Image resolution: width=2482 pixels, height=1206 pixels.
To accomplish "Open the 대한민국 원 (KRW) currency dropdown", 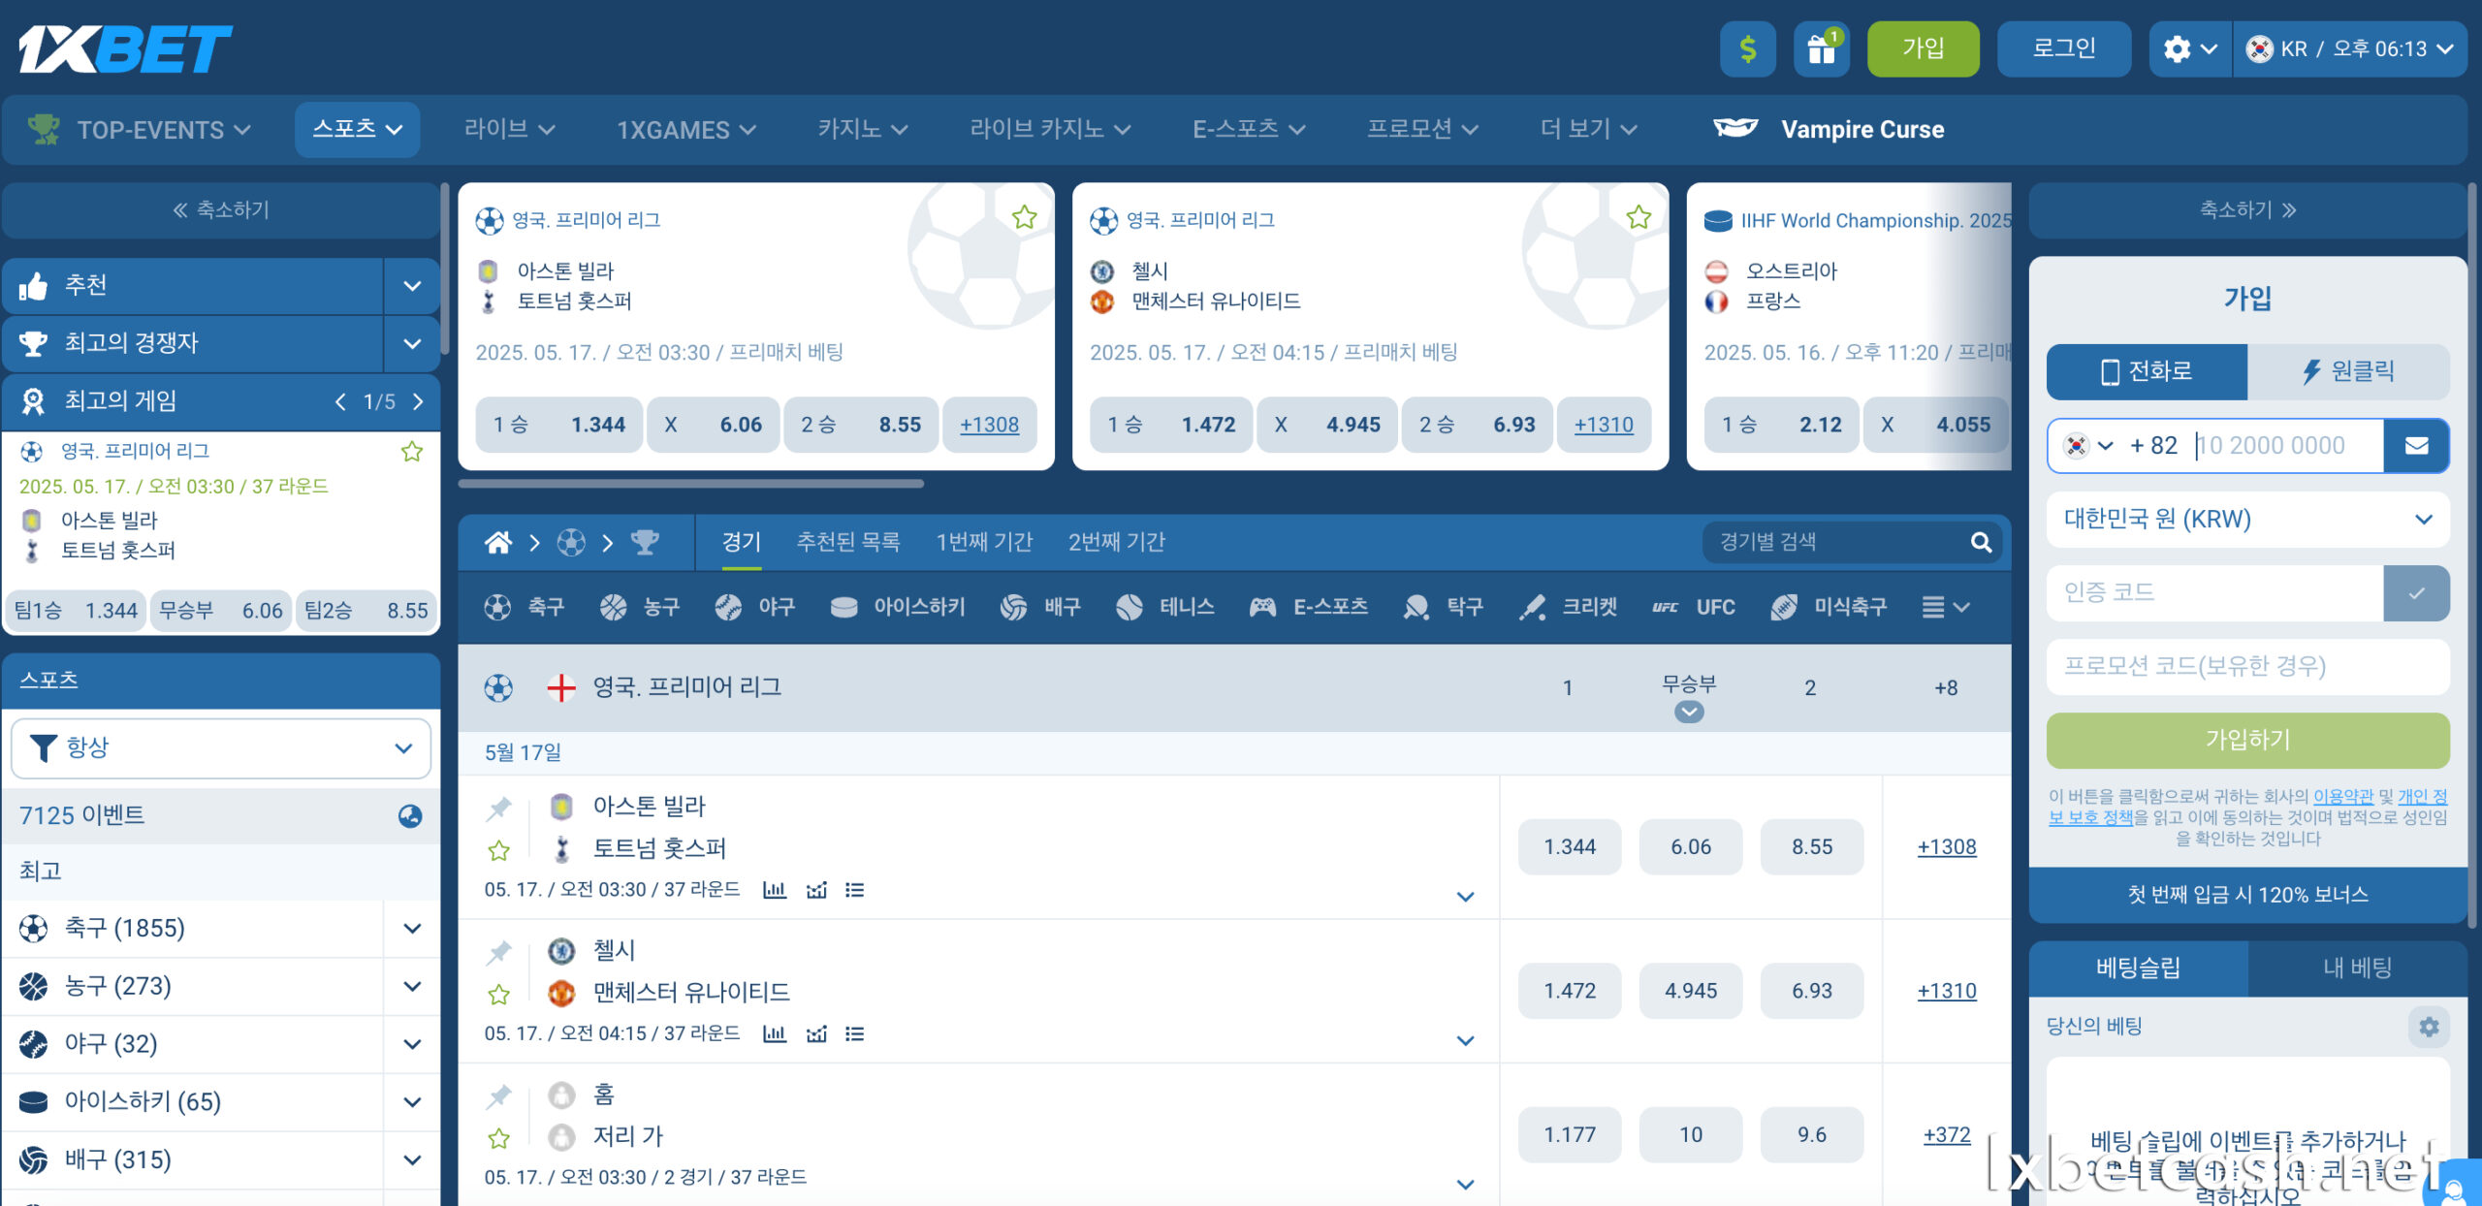I will tap(2247, 519).
